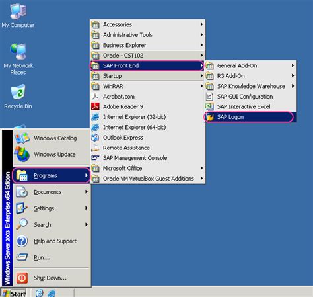Open My Computer desktop icon
The width and height of the screenshot is (313, 297).
coord(18,16)
